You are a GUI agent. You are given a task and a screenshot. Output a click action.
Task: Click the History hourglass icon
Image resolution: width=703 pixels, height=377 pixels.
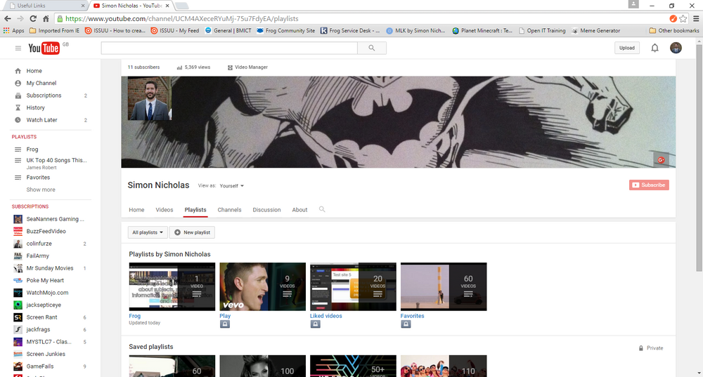click(18, 107)
